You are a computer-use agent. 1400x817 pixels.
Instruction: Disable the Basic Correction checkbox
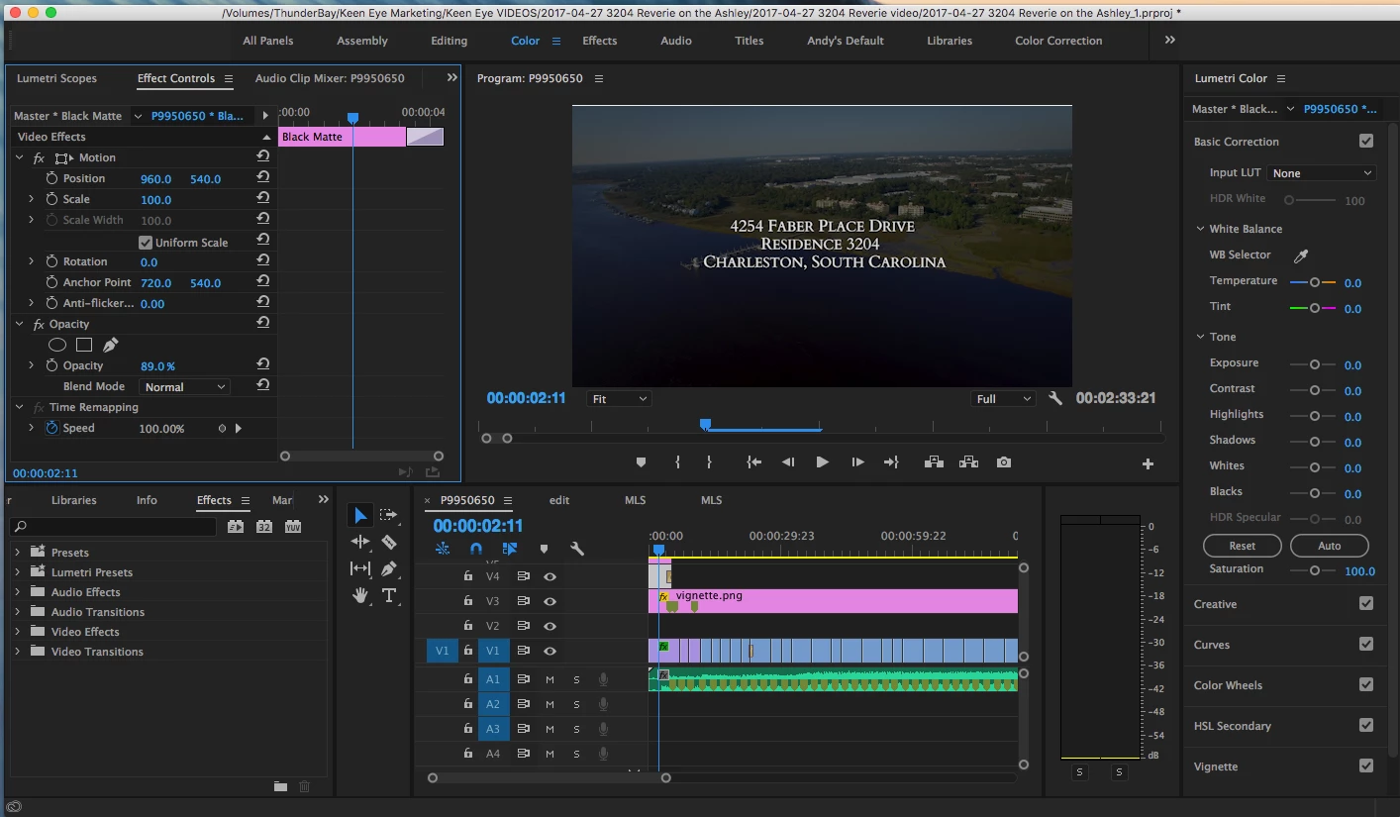1366,142
